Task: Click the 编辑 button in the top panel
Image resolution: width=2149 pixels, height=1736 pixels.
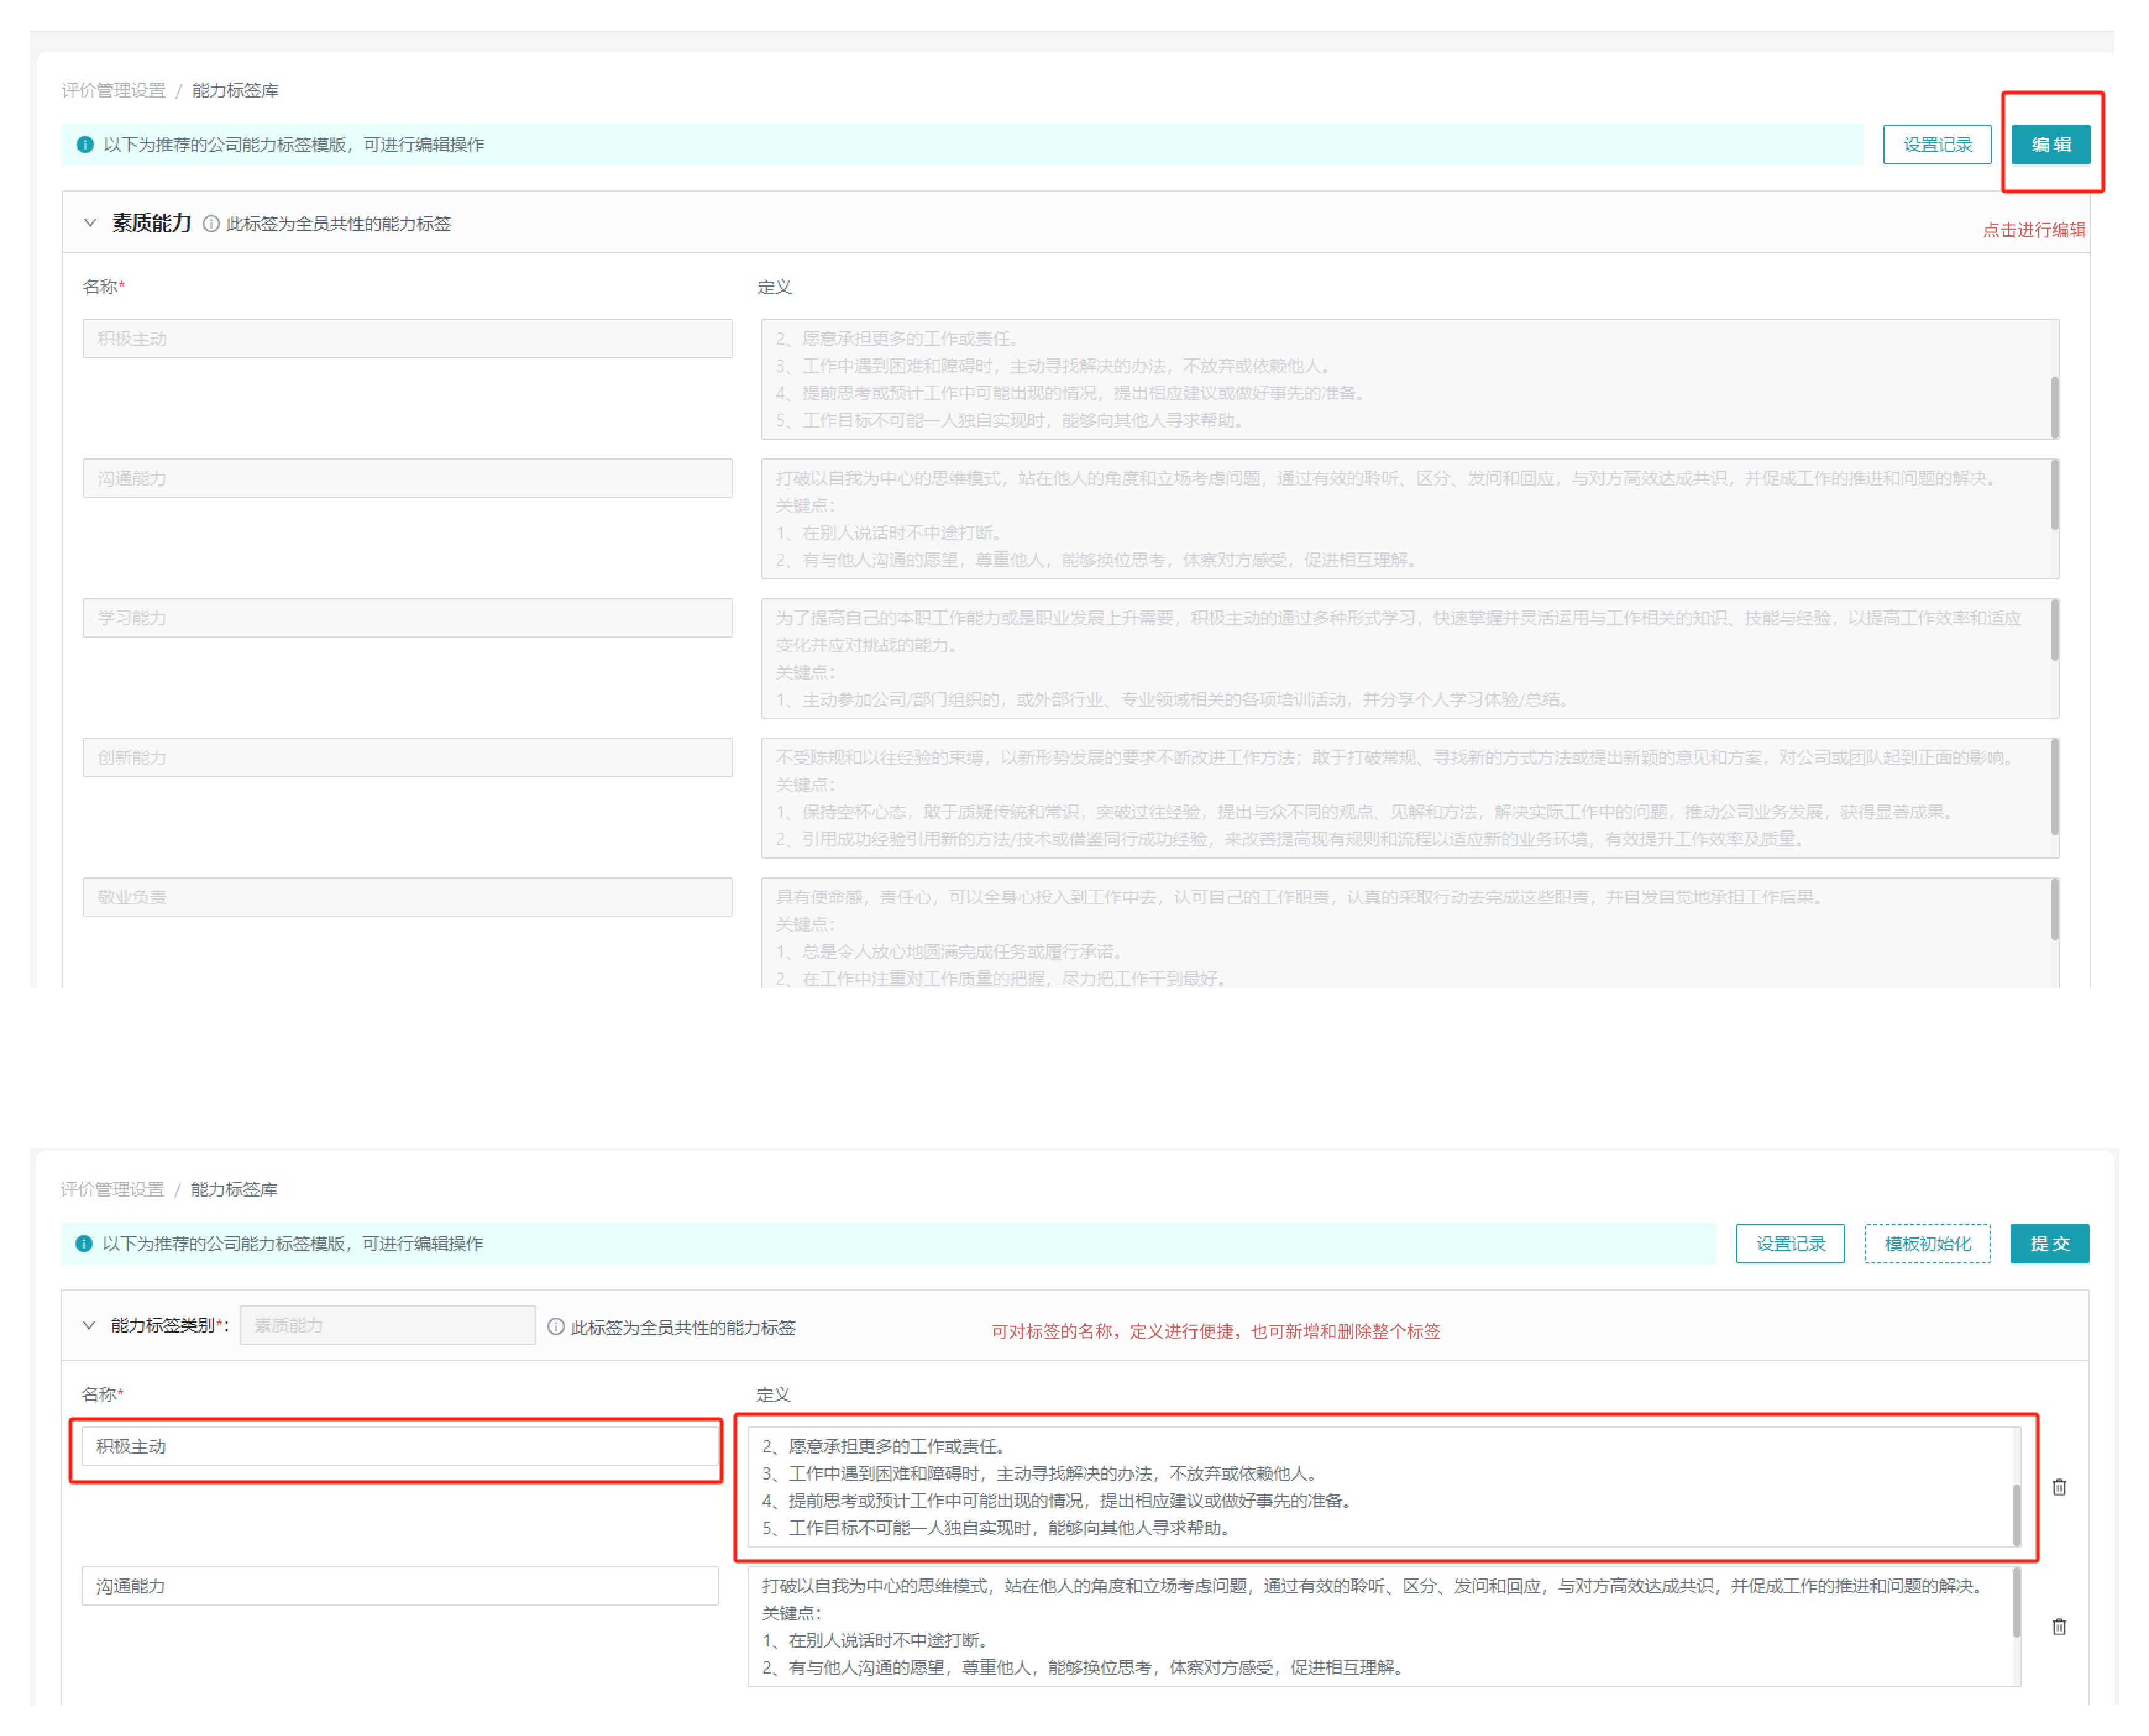Action: pyautogui.click(x=2050, y=145)
